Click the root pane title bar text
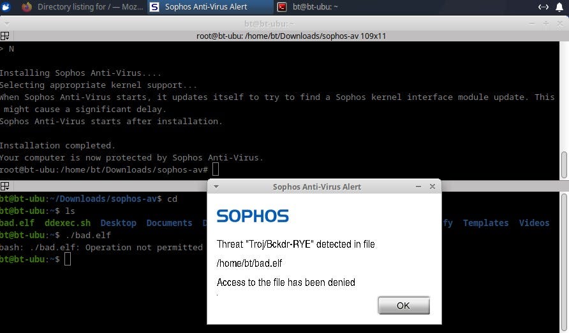This screenshot has height=333, width=569. pos(291,36)
